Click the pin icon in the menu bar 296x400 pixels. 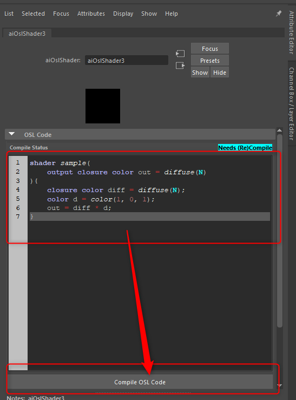coord(279,14)
